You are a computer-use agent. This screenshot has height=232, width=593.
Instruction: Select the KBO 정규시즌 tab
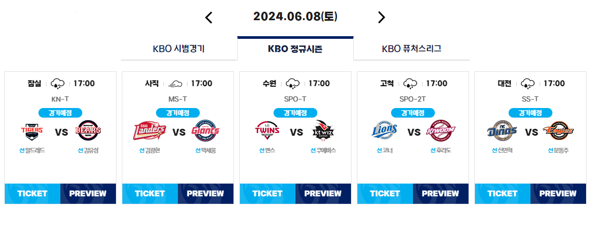click(x=295, y=49)
